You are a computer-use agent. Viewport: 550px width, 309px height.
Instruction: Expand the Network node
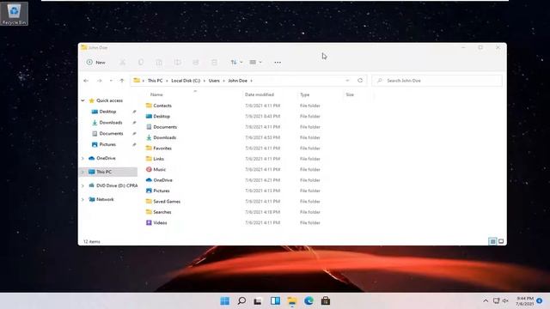click(82, 199)
